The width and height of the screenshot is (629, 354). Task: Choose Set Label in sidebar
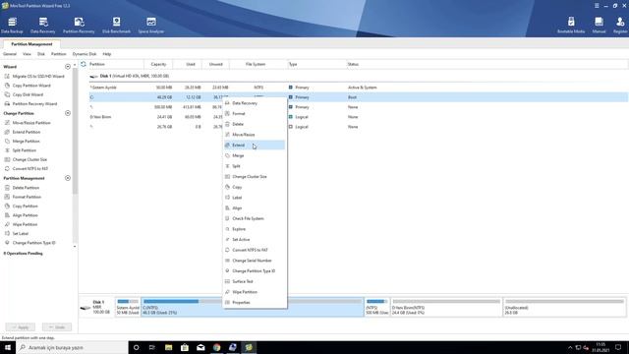tap(17, 234)
